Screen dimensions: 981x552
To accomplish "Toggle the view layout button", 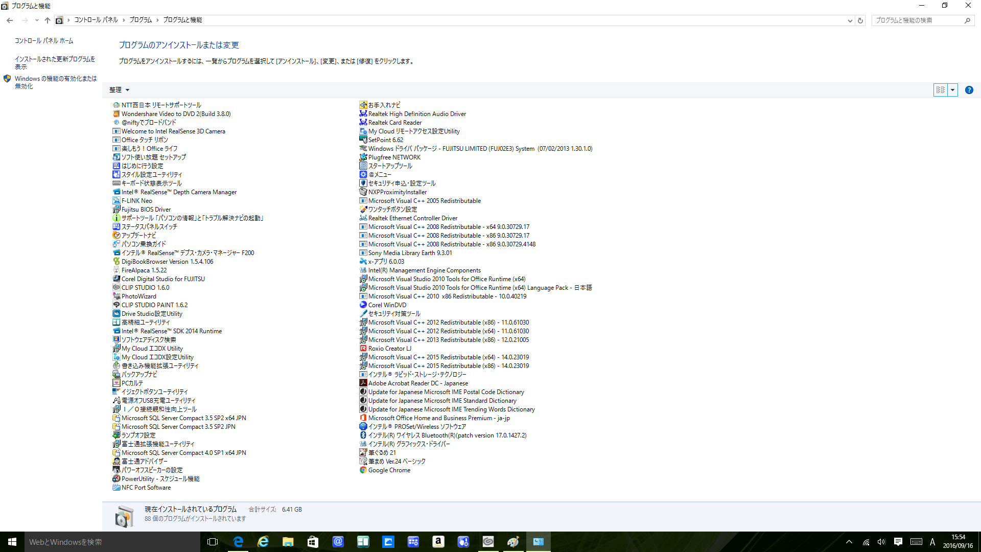I will [940, 90].
